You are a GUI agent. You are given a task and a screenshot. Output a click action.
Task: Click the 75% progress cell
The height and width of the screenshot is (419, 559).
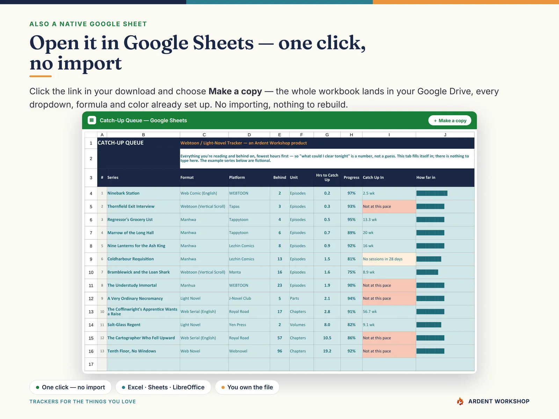(x=351, y=272)
